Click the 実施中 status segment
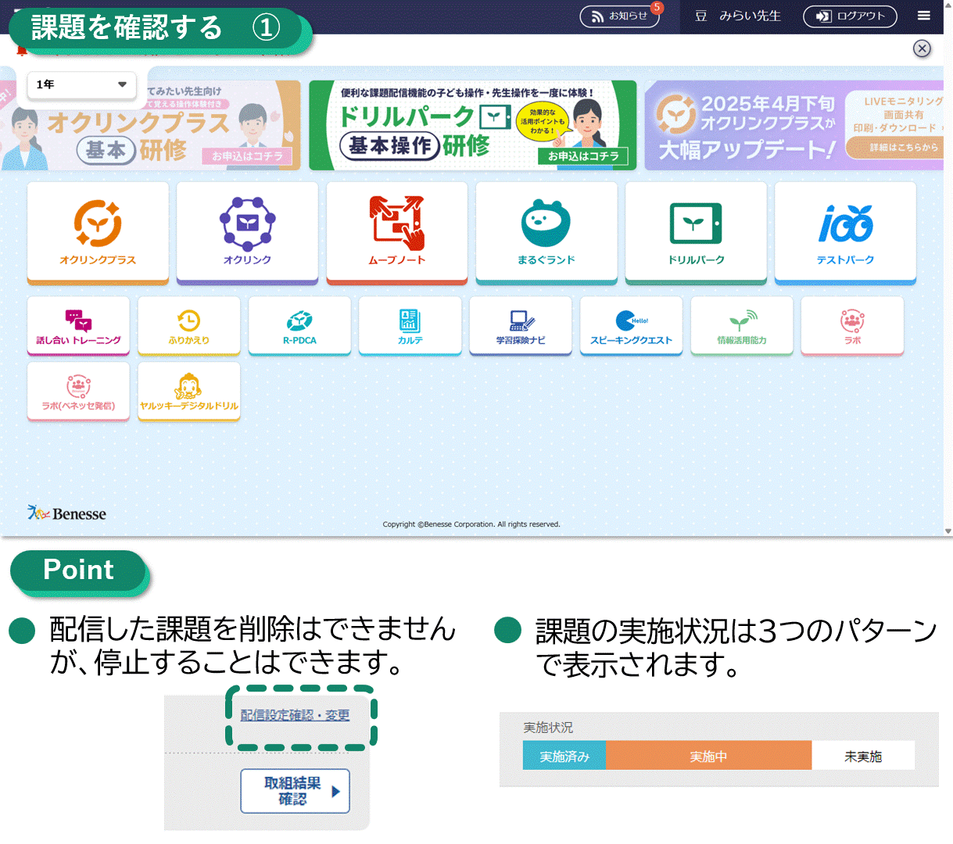This screenshot has height=844, width=953. [708, 756]
